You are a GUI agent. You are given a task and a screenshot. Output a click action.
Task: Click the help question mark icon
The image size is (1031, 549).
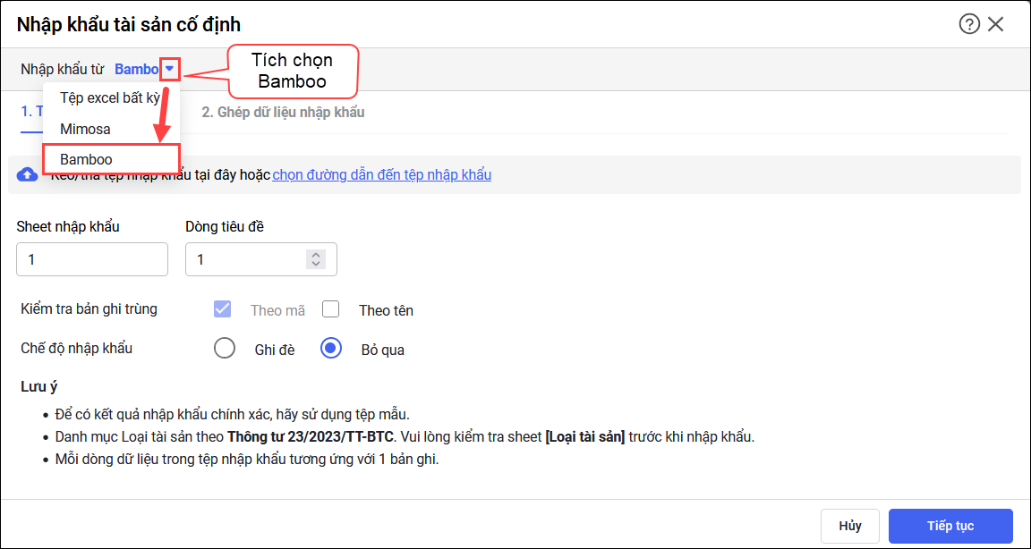pyautogui.click(x=969, y=24)
